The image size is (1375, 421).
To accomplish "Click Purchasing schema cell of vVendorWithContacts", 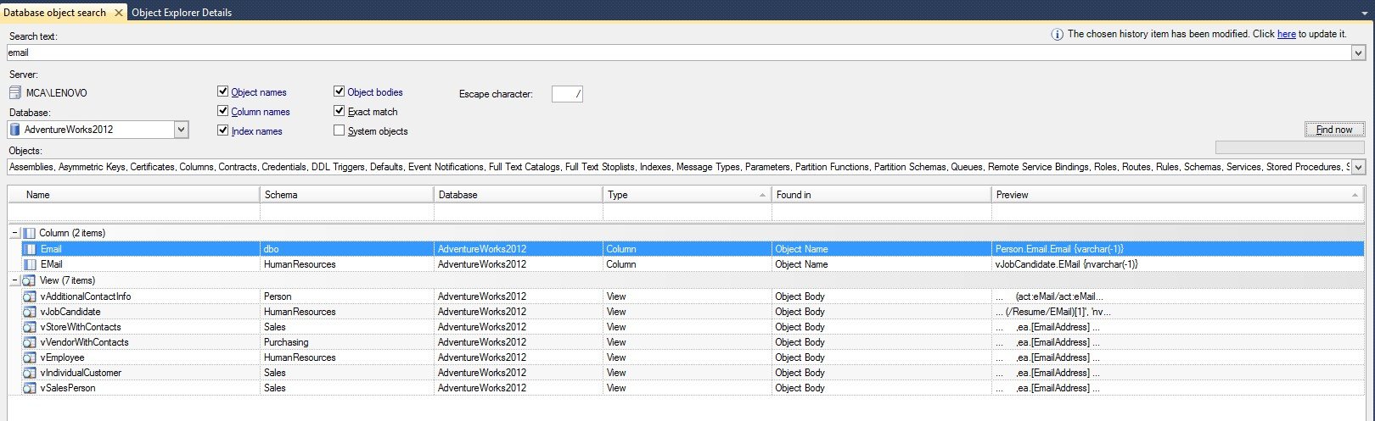I will pos(346,342).
